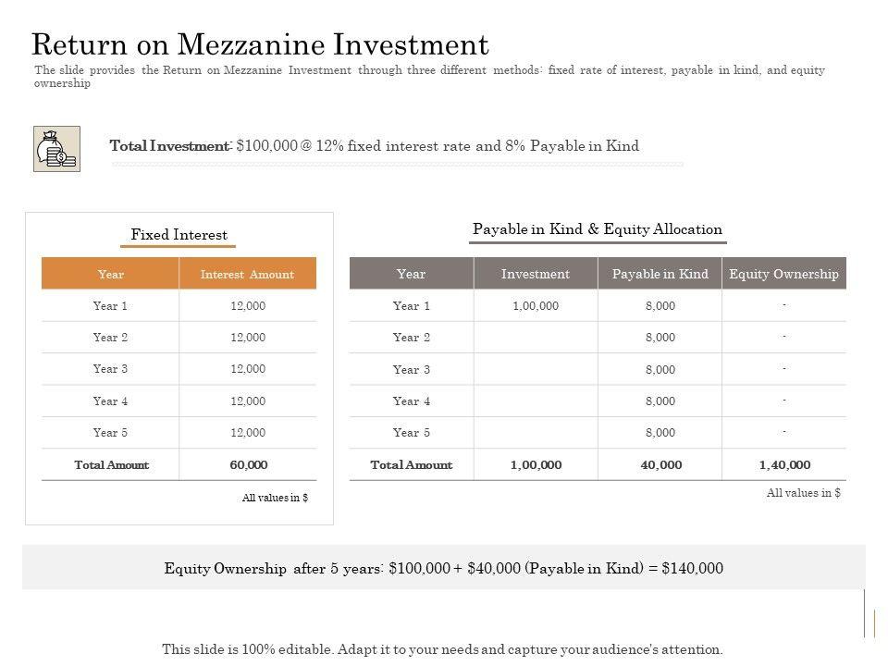The width and height of the screenshot is (888, 666).
Task: Click the orange Year column header
Action: [110, 274]
